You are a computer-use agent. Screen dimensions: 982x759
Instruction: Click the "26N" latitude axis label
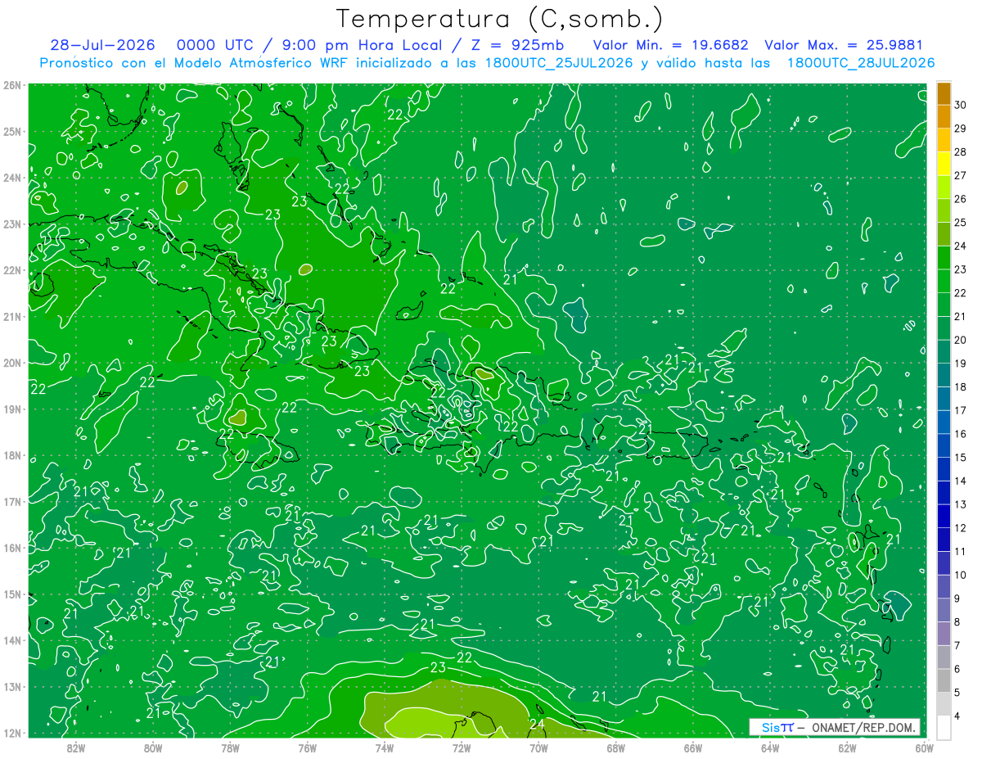(12, 85)
